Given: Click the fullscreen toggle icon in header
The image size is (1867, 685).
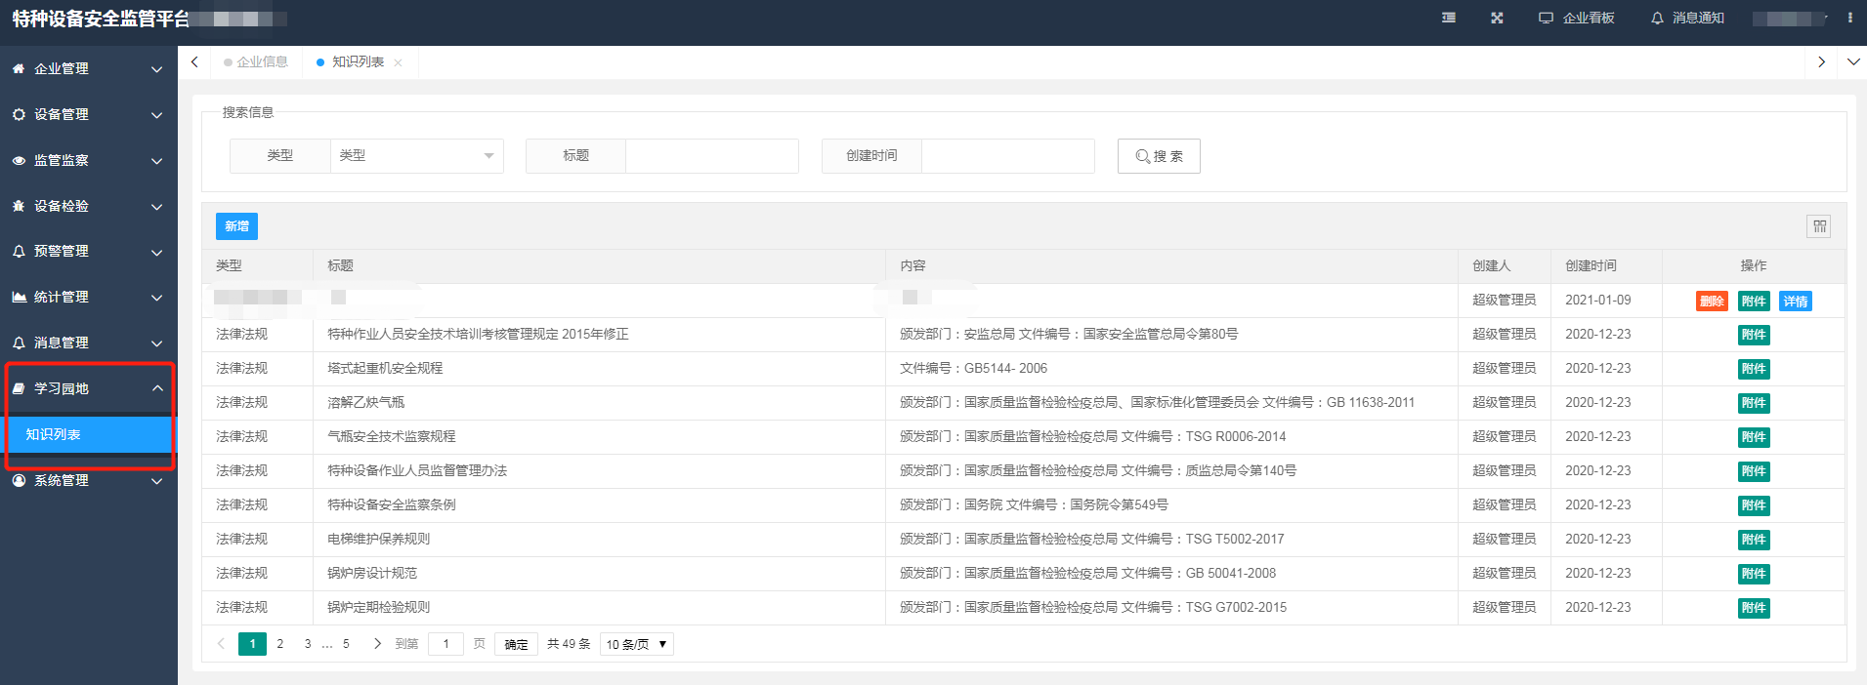Looking at the screenshot, I should 1496,19.
